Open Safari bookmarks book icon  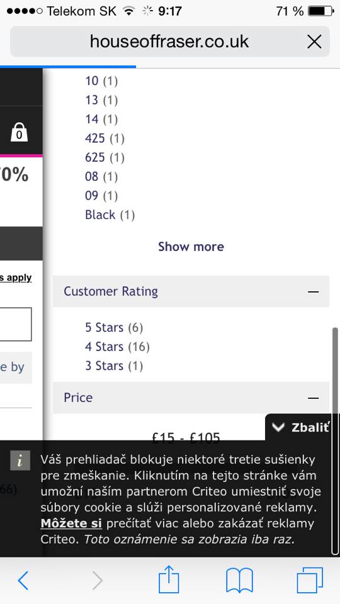click(239, 580)
